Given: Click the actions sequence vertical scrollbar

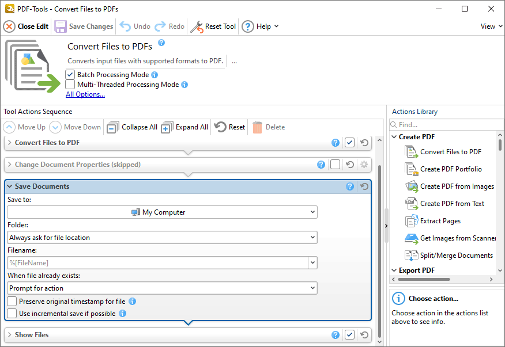Looking at the screenshot, I should (379, 251).
